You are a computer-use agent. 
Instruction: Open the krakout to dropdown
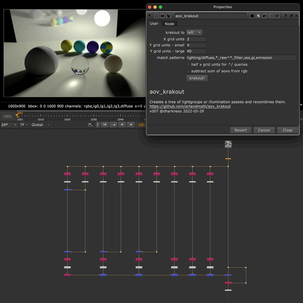[194, 32]
